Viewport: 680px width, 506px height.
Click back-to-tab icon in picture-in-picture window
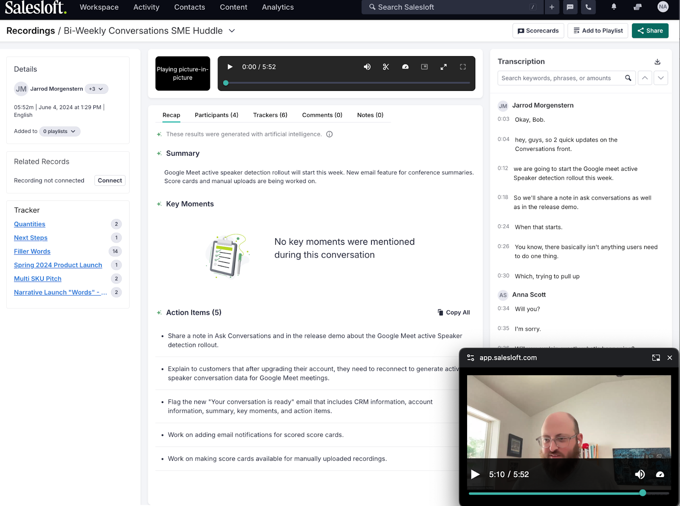656,358
